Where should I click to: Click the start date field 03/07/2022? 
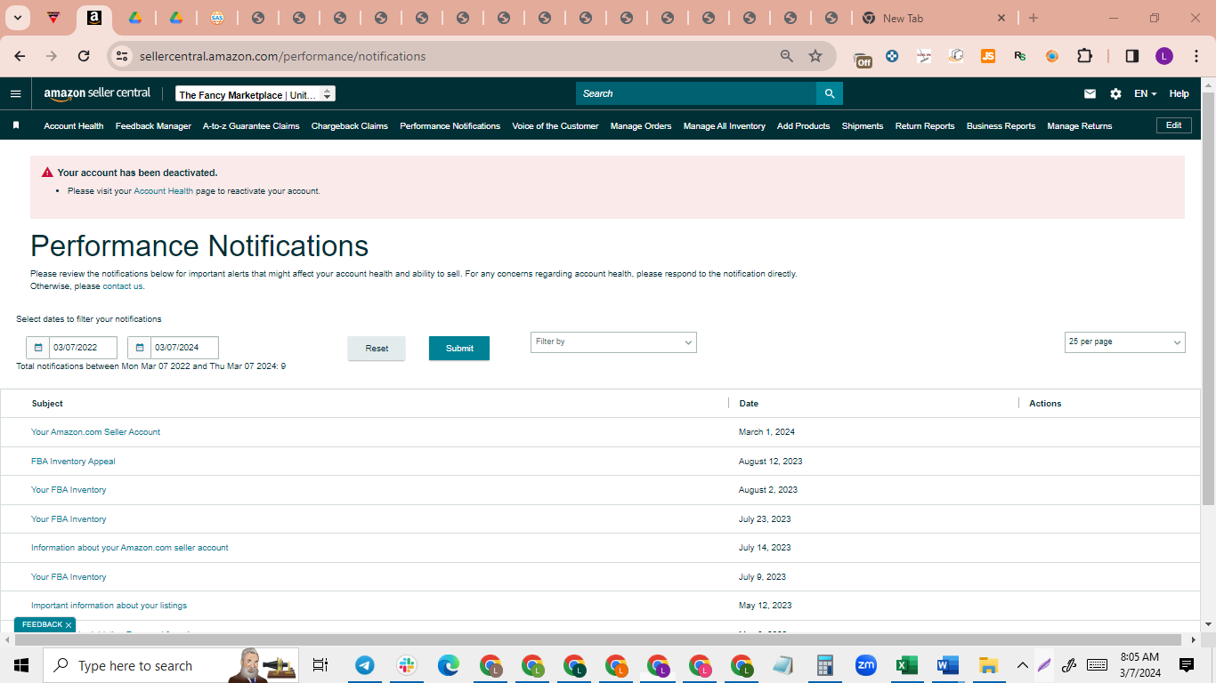(83, 348)
